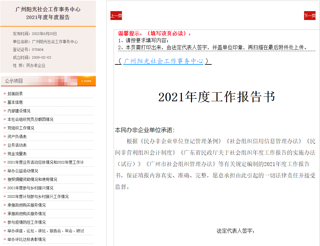Click the 性质 民办非企业 line
The width and height of the screenshot is (320, 246).
29,65
